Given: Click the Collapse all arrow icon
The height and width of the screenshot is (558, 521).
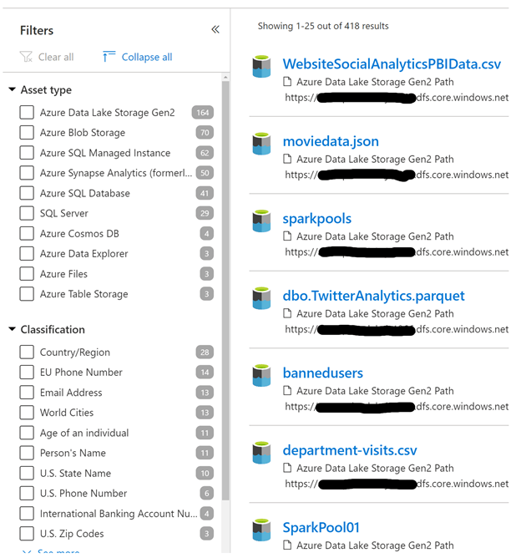Looking at the screenshot, I should [x=109, y=57].
